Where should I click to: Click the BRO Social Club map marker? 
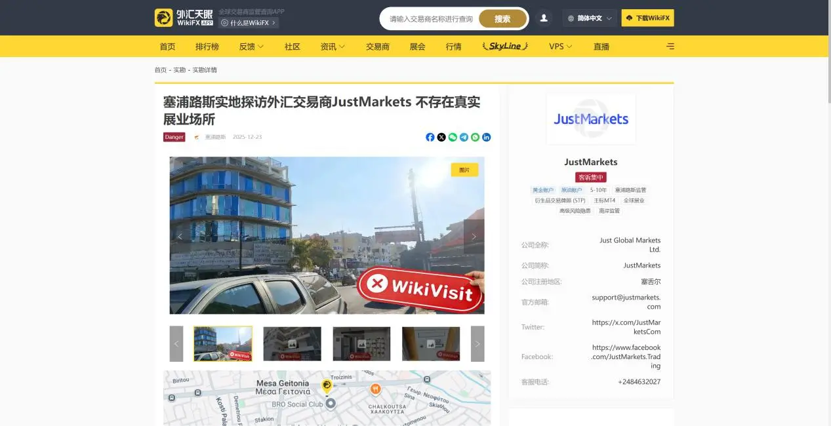tap(331, 404)
